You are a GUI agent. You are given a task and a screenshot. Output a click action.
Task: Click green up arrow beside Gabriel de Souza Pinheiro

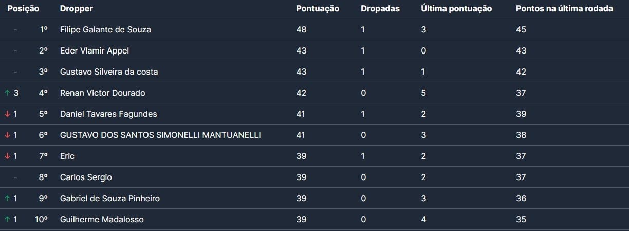click(x=7, y=199)
